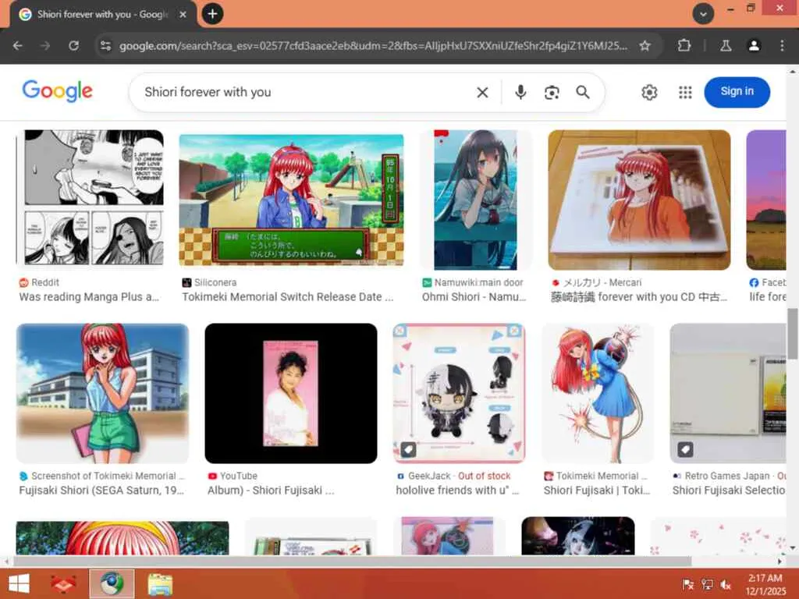Click the browser forward arrow
Screen dimensions: 799x599
point(45,46)
